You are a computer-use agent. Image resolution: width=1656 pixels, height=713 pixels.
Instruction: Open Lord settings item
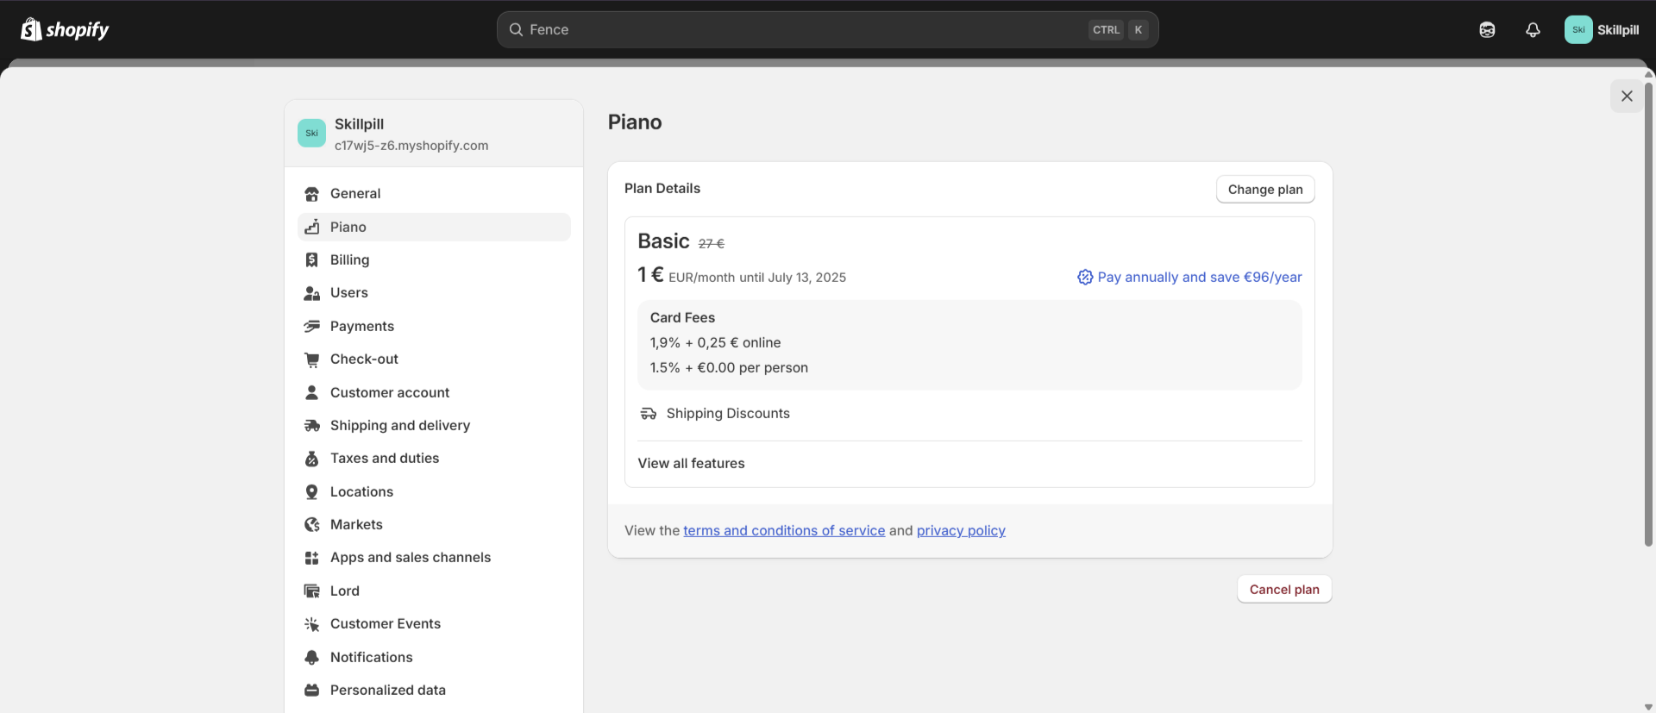tap(434, 591)
